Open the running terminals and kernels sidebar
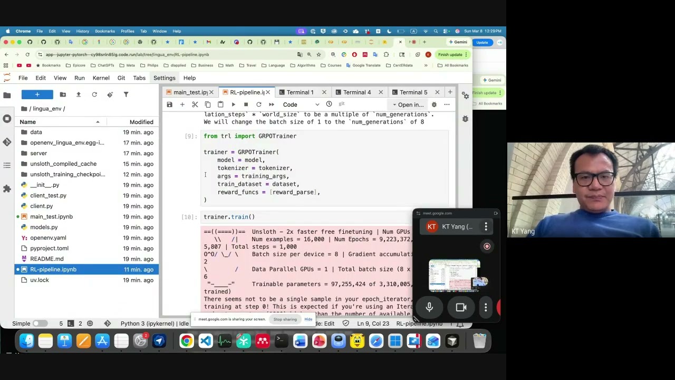 (x=7, y=119)
